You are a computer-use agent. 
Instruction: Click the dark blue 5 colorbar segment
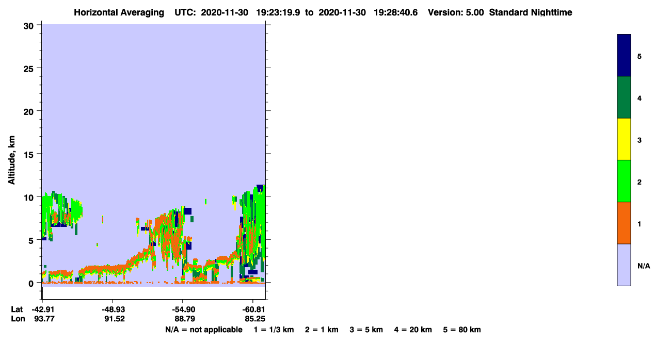(624, 56)
